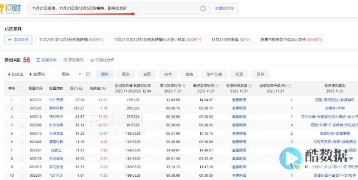Image resolution: width=358 pixels, height=180 pixels.
Task: Switch to 股票列表 view
Action: 47,60
